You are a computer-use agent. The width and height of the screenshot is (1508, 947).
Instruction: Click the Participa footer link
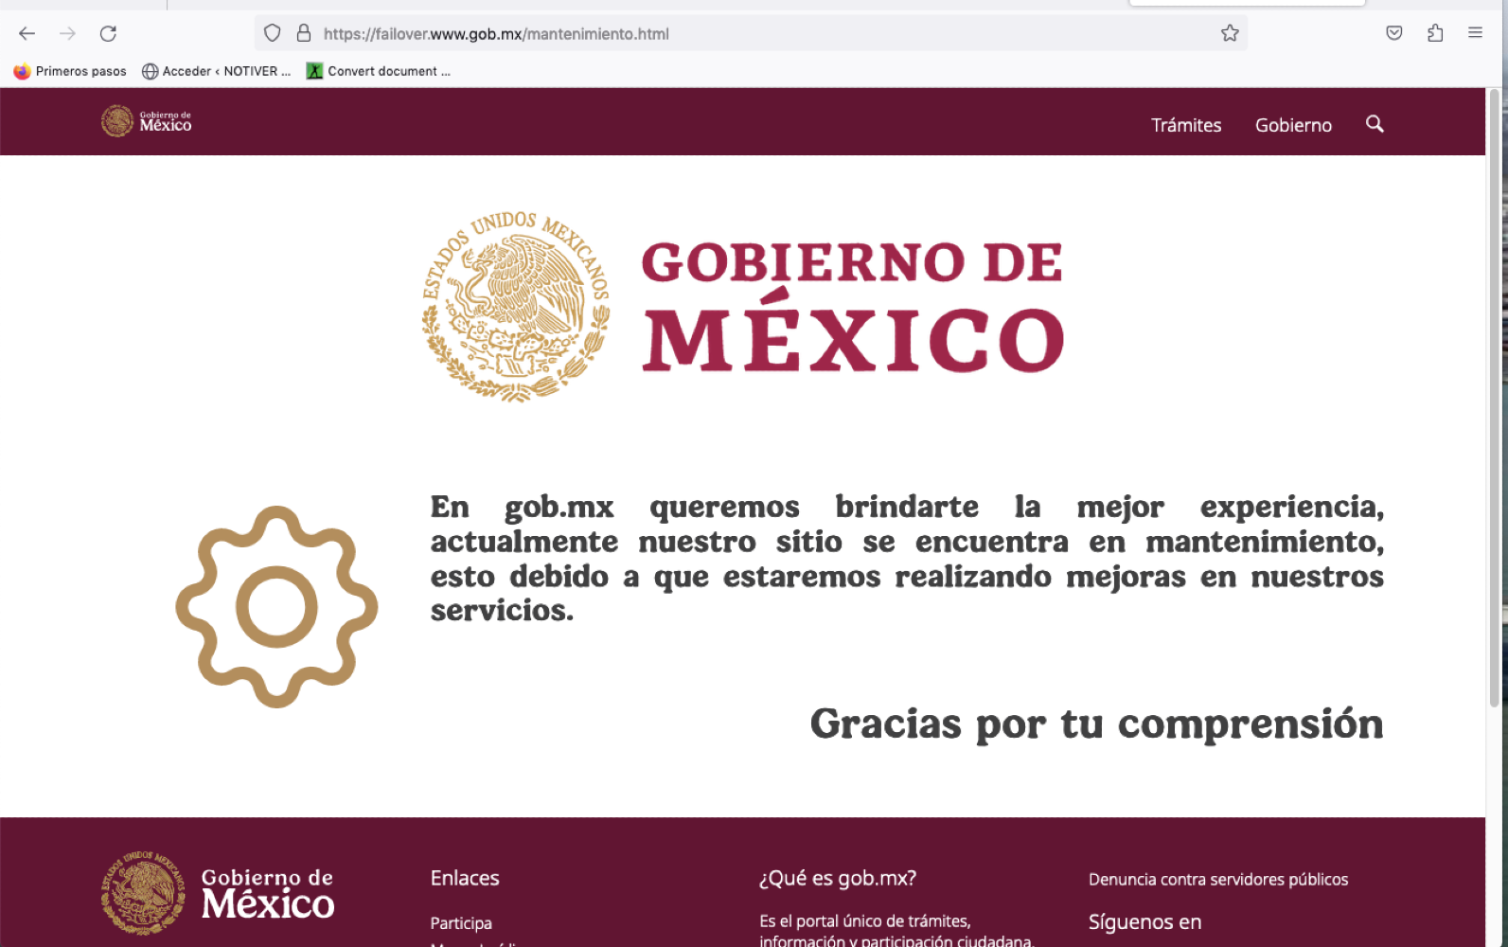(x=461, y=922)
